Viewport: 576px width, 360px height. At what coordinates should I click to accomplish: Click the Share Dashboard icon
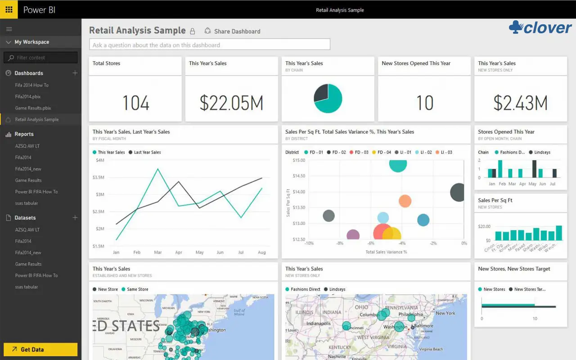click(207, 31)
